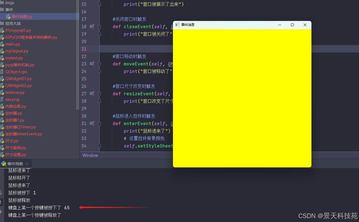This screenshot has height=222, width=359.
Task: Click the Python icon beside 尺寸.py
Action: [x=2, y=141]
